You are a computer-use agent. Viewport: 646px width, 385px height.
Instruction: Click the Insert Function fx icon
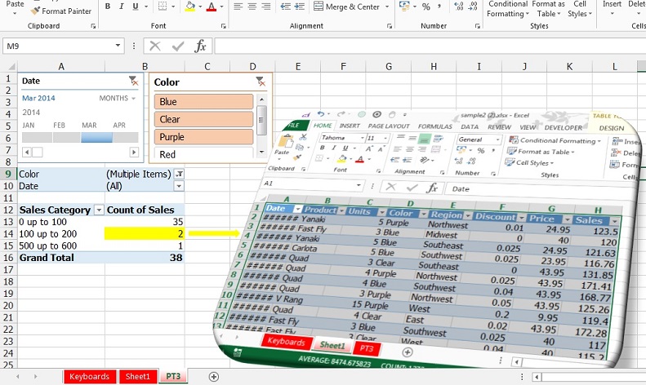pyautogui.click(x=200, y=46)
